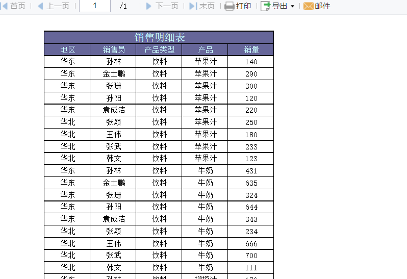Screen dimensions: 407x279
Task: Click 孙阳 in the row with 120
Action: (114, 98)
